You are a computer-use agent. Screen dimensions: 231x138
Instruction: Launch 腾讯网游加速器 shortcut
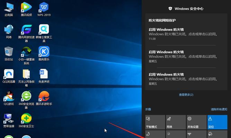[26, 33]
